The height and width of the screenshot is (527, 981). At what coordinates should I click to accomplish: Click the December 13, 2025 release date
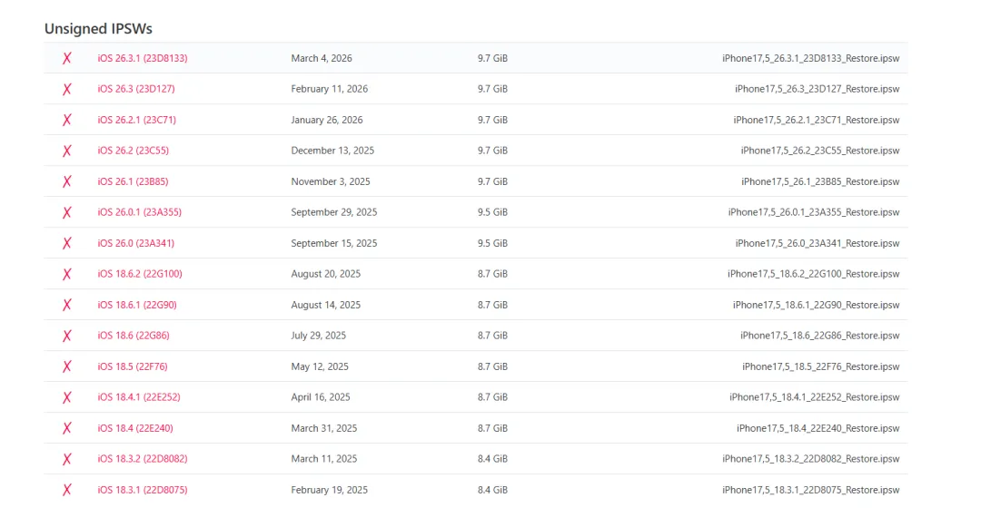coord(332,151)
